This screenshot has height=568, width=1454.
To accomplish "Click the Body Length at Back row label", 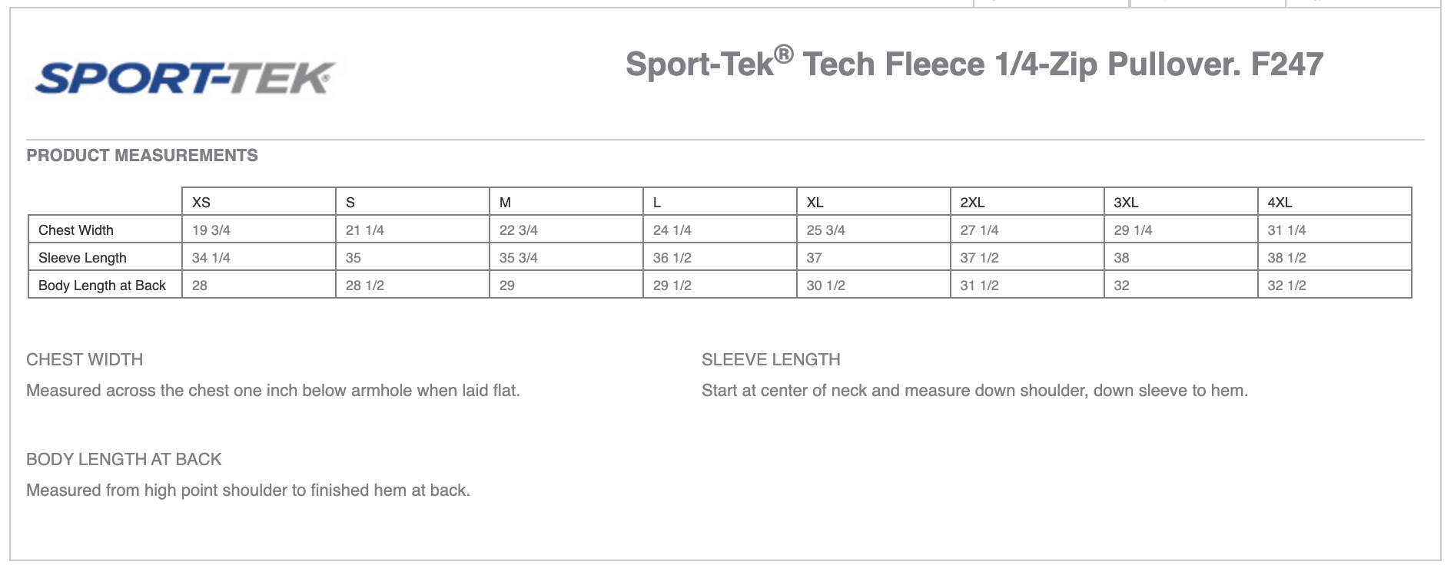I will coord(105,285).
